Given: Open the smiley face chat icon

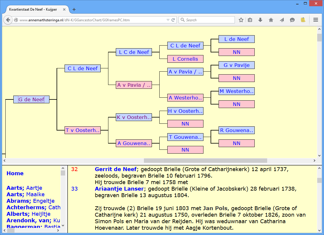Looking at the screenshot, I should [292, 20].
